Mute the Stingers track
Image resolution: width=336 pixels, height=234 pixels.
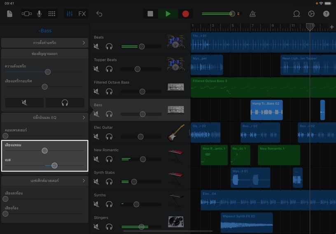(96, 227)
